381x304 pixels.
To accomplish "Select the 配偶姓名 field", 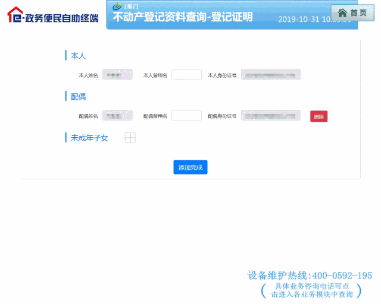I will (x=117, y=116).
